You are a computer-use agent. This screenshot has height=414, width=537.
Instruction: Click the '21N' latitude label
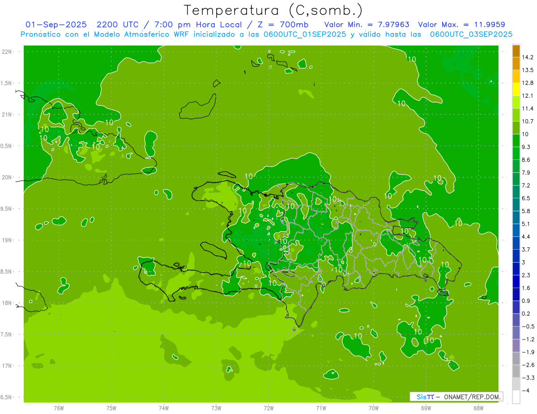coord(8,114)
